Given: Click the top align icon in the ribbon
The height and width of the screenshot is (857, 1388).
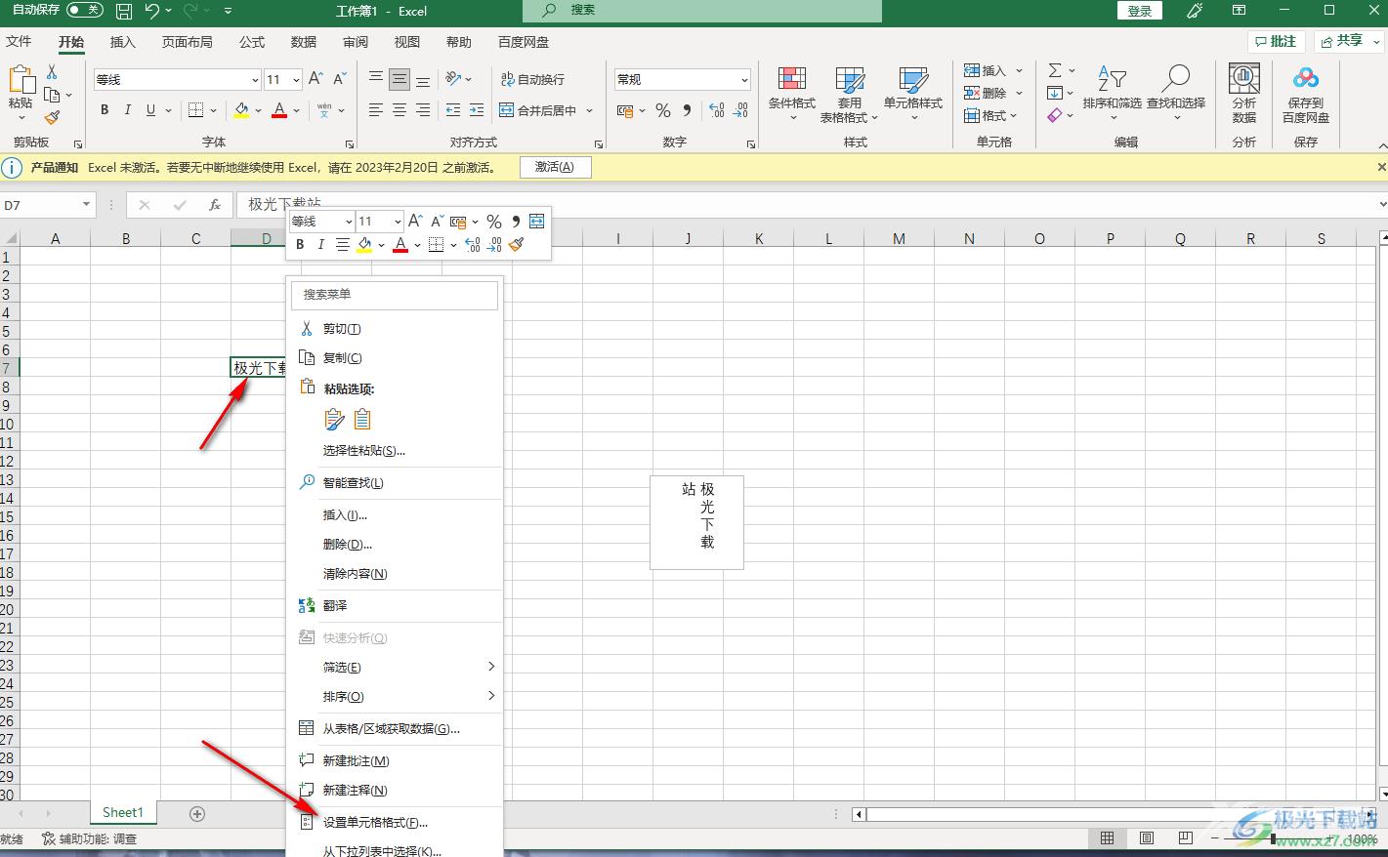Looking at the screenshot, I should click(376, 79).
